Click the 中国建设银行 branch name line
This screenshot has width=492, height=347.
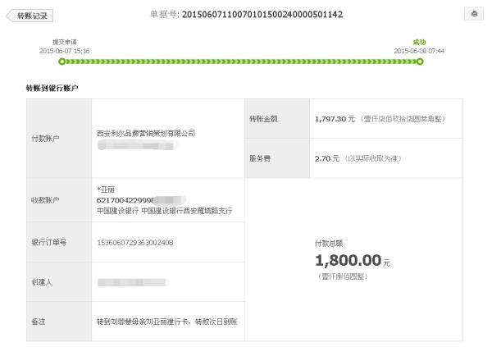169,210
